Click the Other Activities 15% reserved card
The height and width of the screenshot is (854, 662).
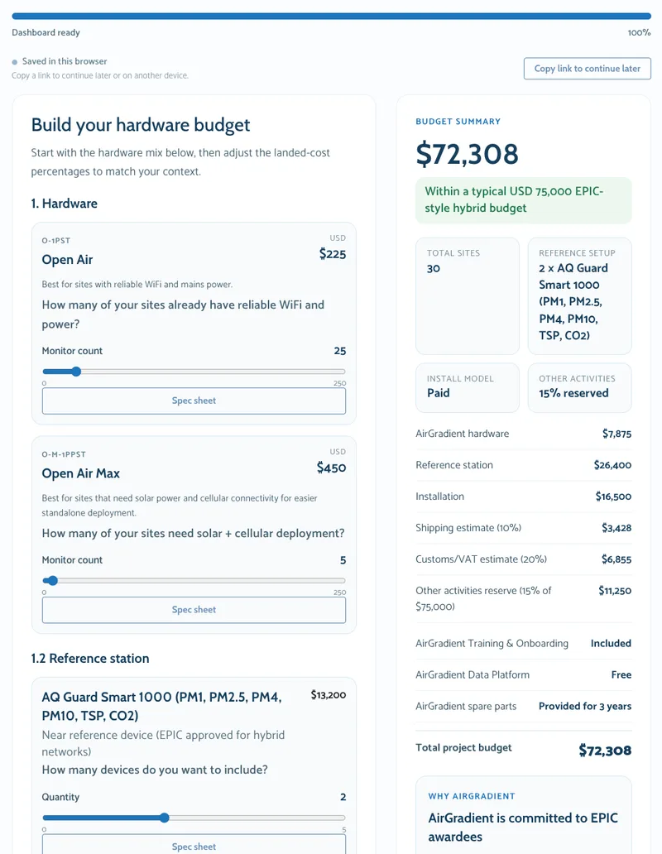pyautogui.click(x=579, y=387)
